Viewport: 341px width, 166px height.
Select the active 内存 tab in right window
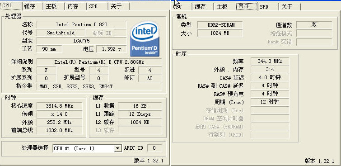[247, 6]
